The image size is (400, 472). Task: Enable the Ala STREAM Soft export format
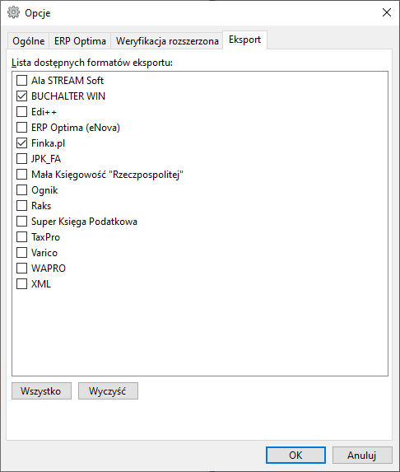click(x=21, y=81)
